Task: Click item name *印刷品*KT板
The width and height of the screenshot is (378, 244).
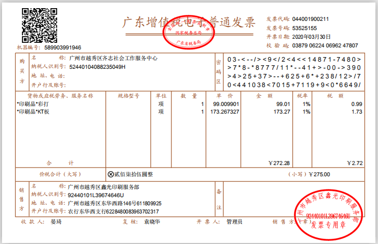Action: [33, 112]
